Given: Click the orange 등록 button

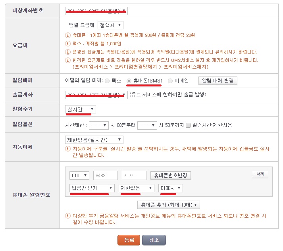Looking at the screenshot, I should pos(129,240).
